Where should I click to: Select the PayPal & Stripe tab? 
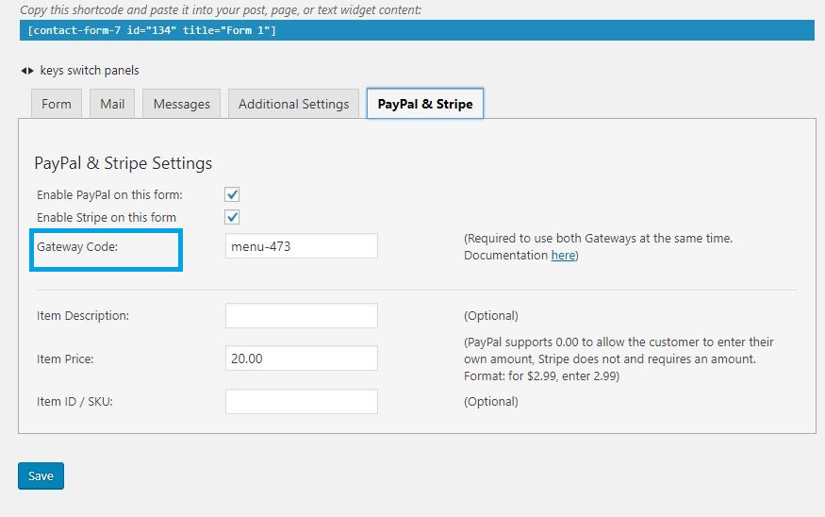425,104
